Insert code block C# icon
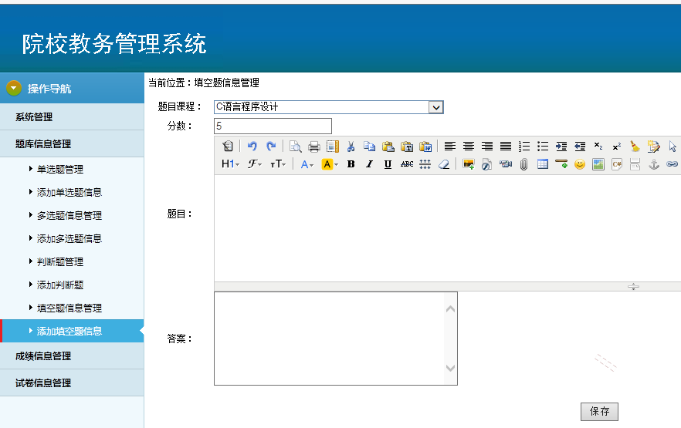Screen dimensions: 681x428 coord(617,164)
